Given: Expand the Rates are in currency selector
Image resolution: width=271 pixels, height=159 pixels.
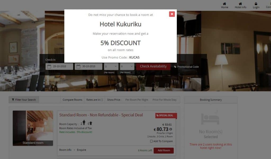Looking at the screenshot, I should click(x=94, y=100).
